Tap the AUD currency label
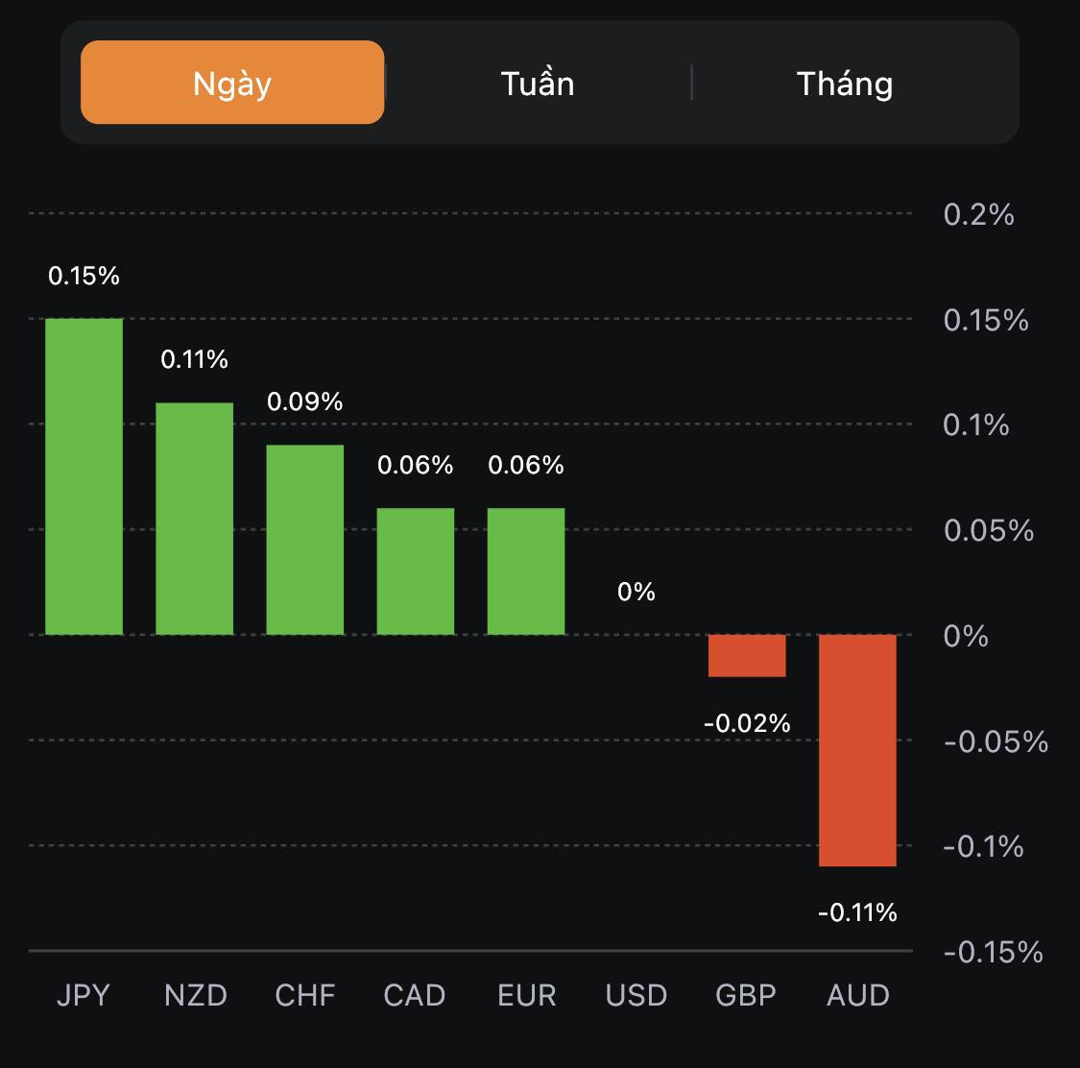The image size is (1080, 1068). [x=858, y=995]
